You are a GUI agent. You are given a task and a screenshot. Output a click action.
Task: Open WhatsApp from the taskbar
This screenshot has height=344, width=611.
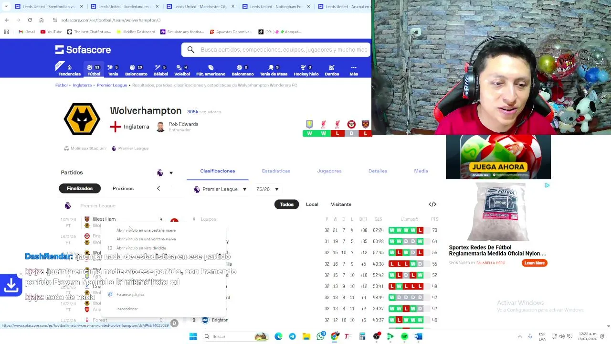[x=320, y=336]
